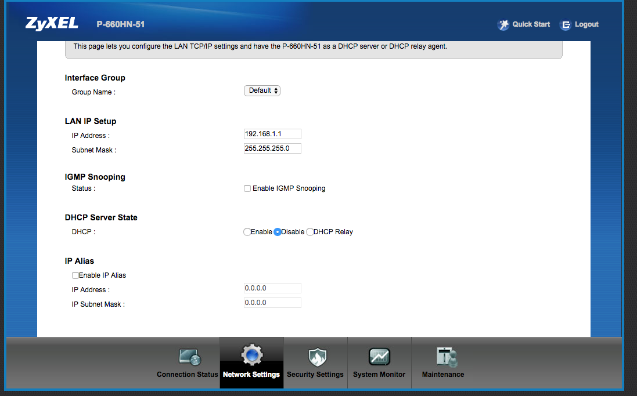The height and width of the screenshot is (396, 637).
Task: Click the Security Settings shield icon
Action: (317, 357)
